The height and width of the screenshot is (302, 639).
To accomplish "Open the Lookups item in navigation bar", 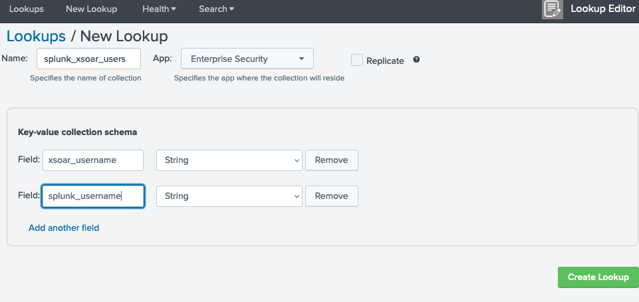I will [27, 9].
